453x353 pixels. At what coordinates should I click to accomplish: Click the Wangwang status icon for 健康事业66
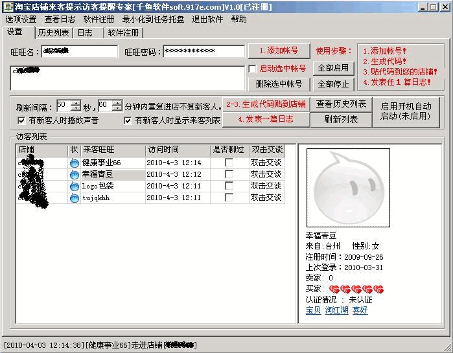(x=75, y=163)
